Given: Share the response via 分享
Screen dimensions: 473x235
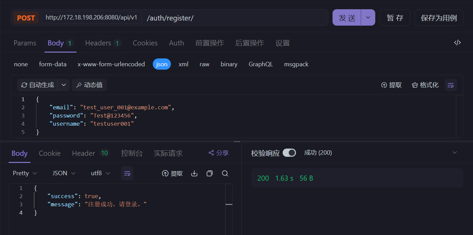Looking at the screenshot, I should pyautogui.click(x=218, y=153).
